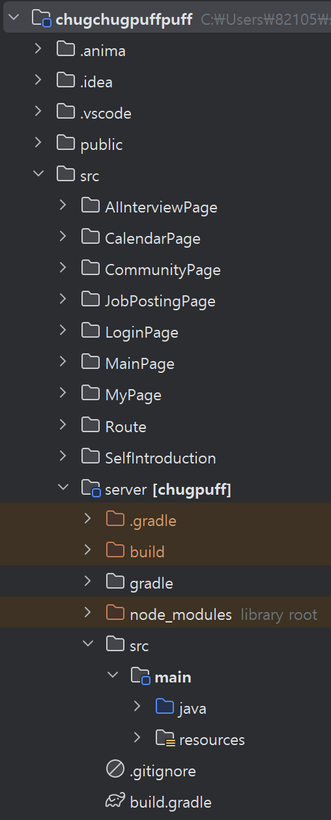Select the build.gradle file name
Image resolution: width=331 pixels, height=820 pixels.
171,802
